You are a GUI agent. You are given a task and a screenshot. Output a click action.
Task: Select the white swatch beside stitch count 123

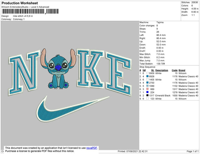coord(147,98)
